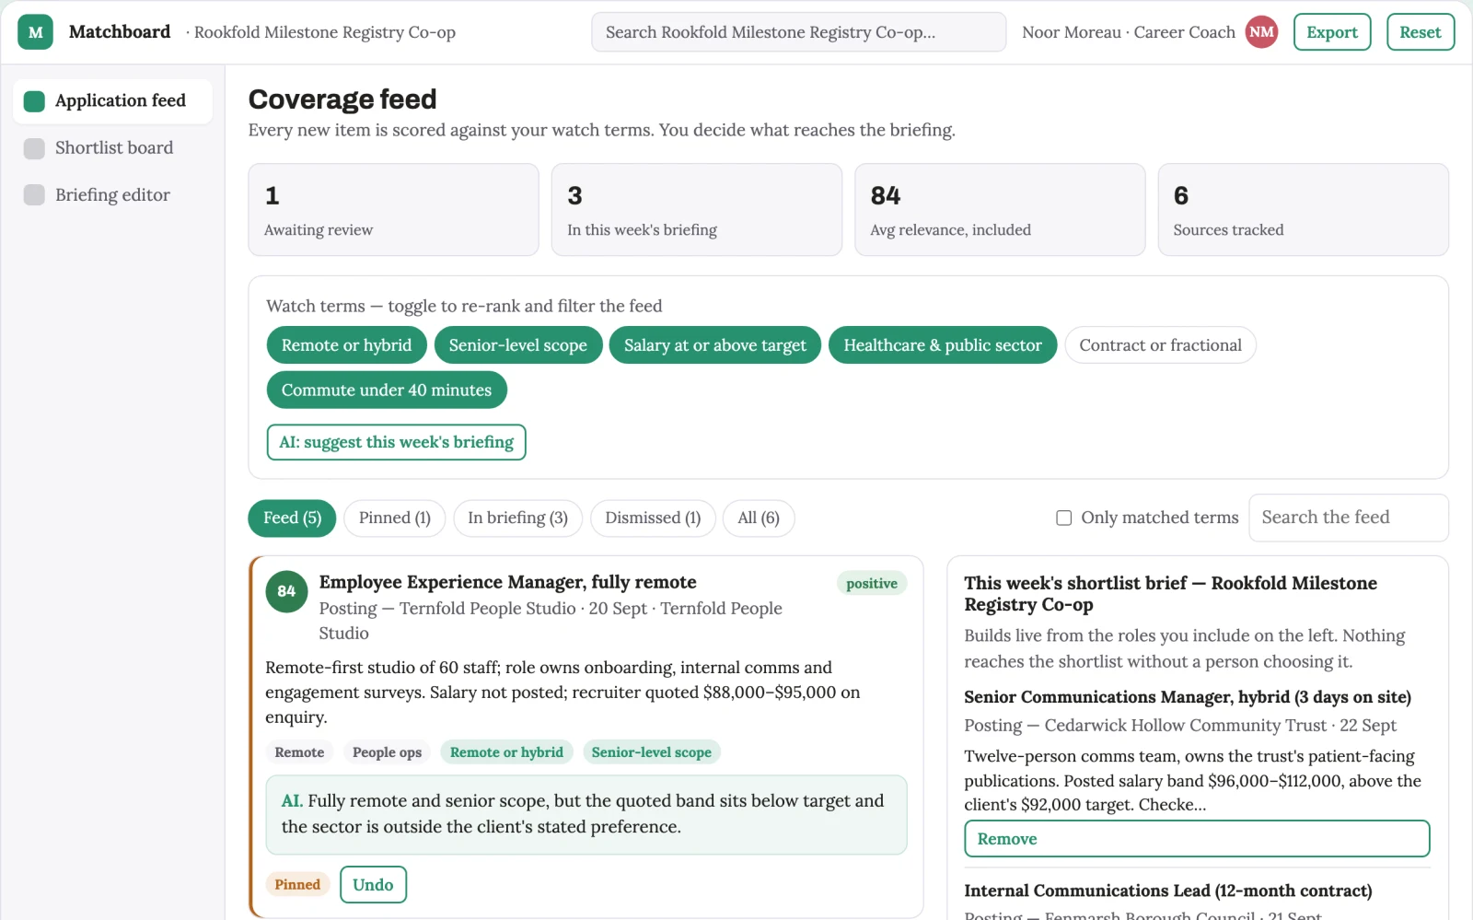Viewport: 1473px width, 920px height.
Task: Click the positive sentiment badge
Action: pos(872,583)
